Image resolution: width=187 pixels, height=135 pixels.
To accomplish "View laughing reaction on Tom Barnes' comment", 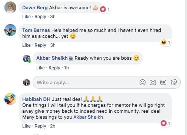I will coord(166,42).
